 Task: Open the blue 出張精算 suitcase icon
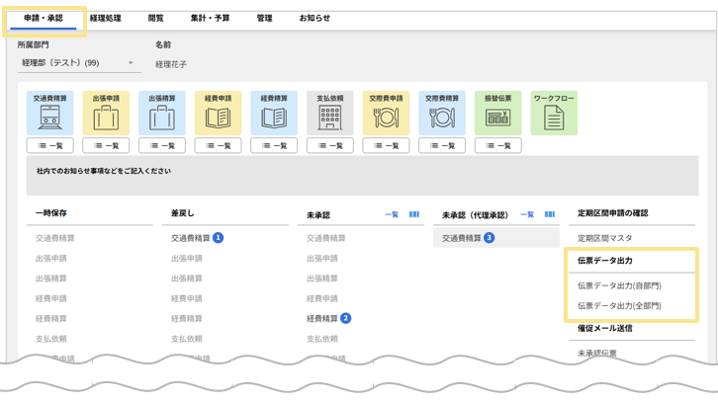tap(161, 114)
